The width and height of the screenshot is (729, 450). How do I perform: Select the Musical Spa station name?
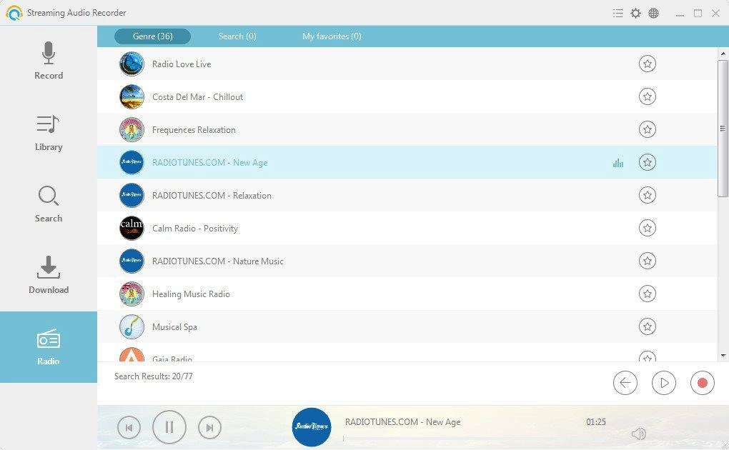[174, 327]
